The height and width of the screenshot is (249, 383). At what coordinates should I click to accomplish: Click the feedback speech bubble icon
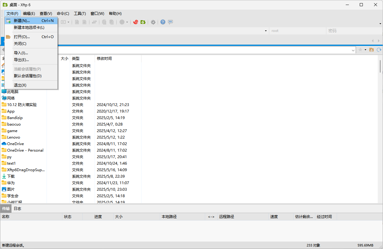pyautogui.click(x=170, y=22)
